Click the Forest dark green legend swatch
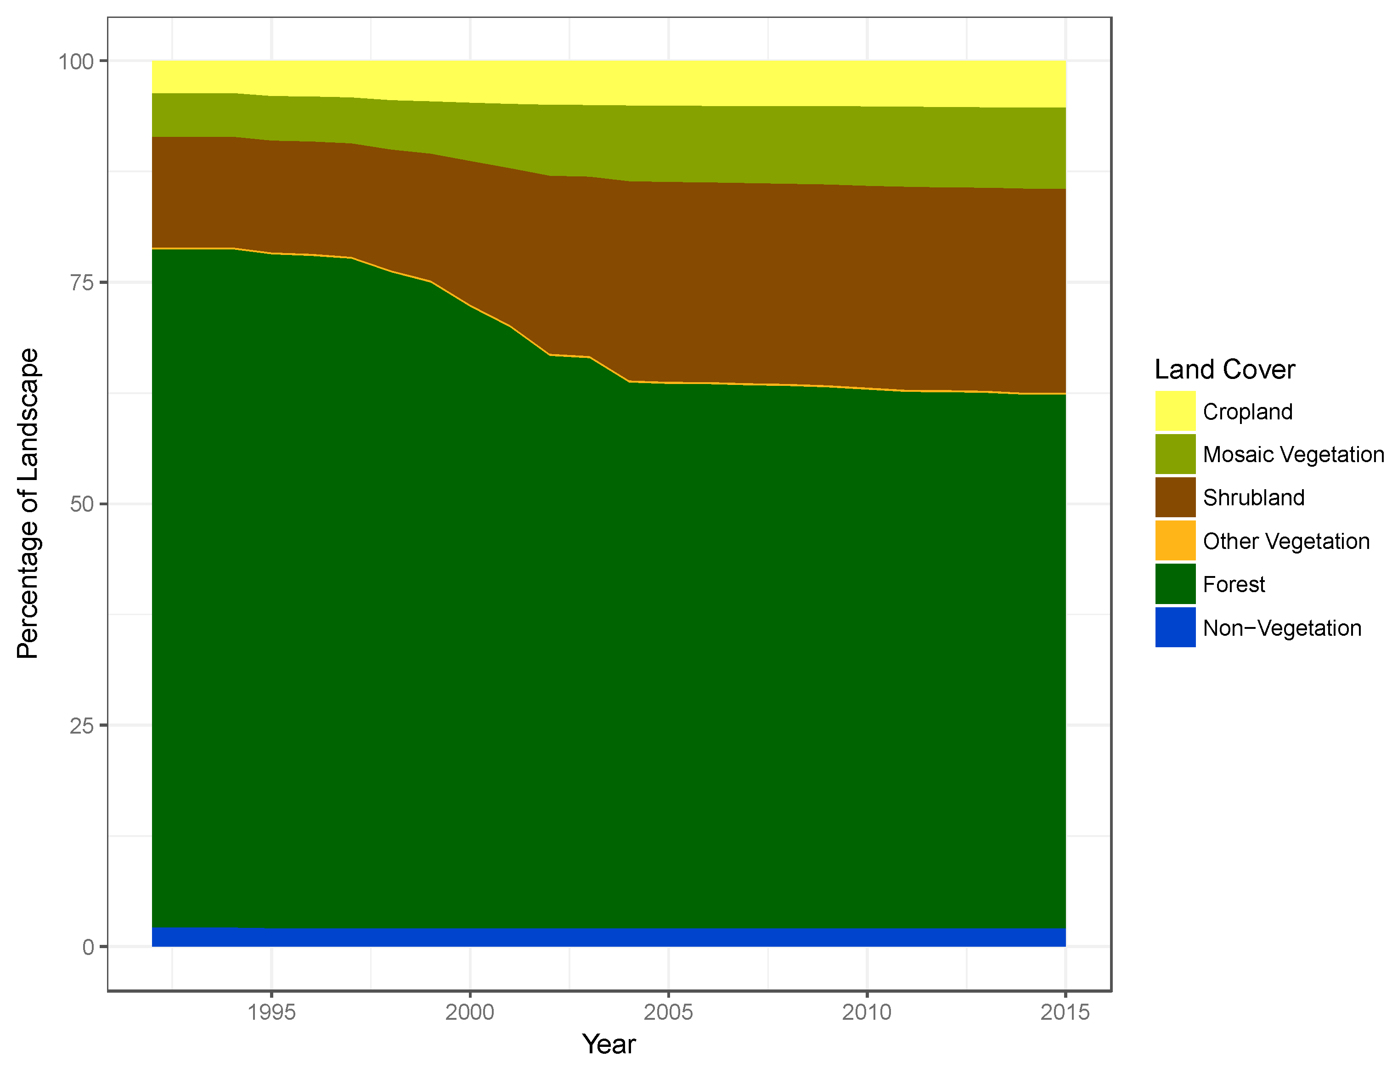Viewport: 1392px width, 1068px height. click(x=1175, y=584)
